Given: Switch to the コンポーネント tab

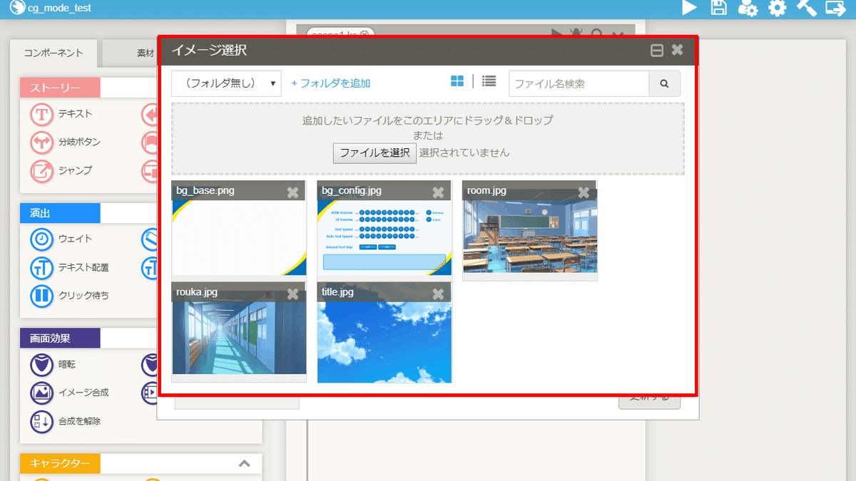Looking at the screenshot, I should tap(53, 53).
